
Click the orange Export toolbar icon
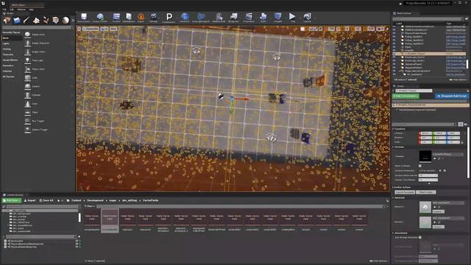coord(141,18)
